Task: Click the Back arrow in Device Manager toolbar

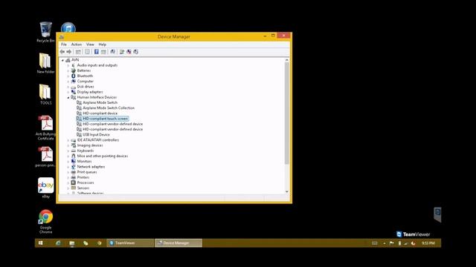Action: (x=62, y=52)
